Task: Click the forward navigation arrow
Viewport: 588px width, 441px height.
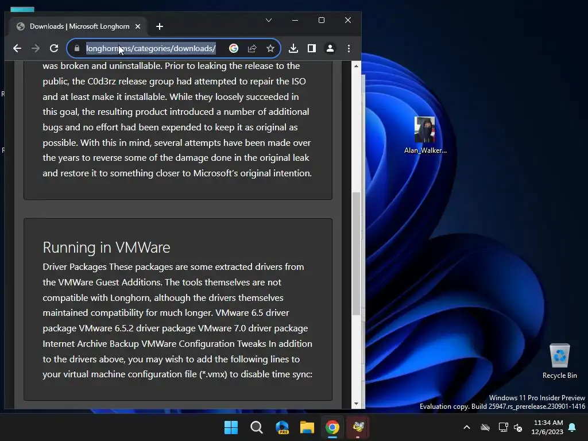Action: [36, 48]
